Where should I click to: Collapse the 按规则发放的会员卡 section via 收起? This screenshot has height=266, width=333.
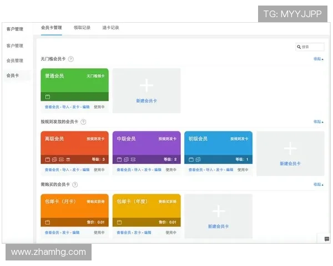[x=319, y=122]
